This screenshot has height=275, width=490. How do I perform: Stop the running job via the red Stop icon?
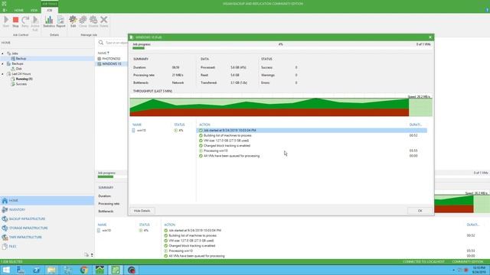[x=15, y=22]
